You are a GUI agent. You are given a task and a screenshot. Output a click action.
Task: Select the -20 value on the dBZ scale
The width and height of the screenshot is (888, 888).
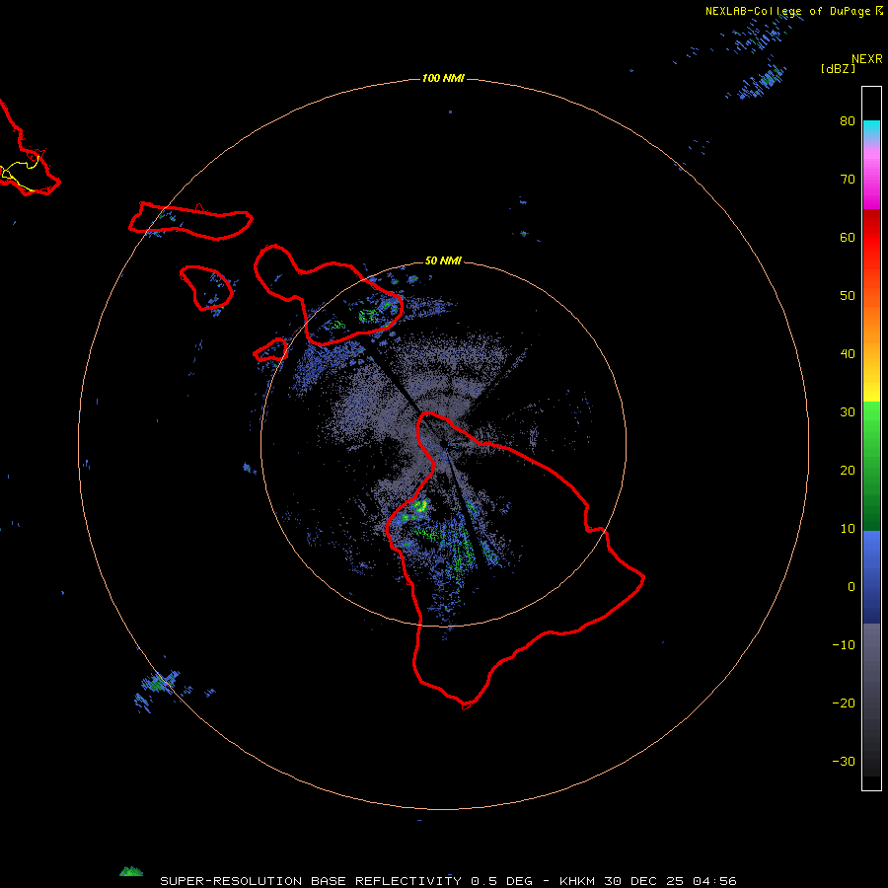844,703
